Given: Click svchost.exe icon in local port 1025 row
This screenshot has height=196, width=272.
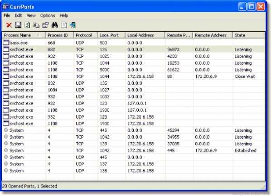Looking at the screenshot, I should click(x=6, y=56).
